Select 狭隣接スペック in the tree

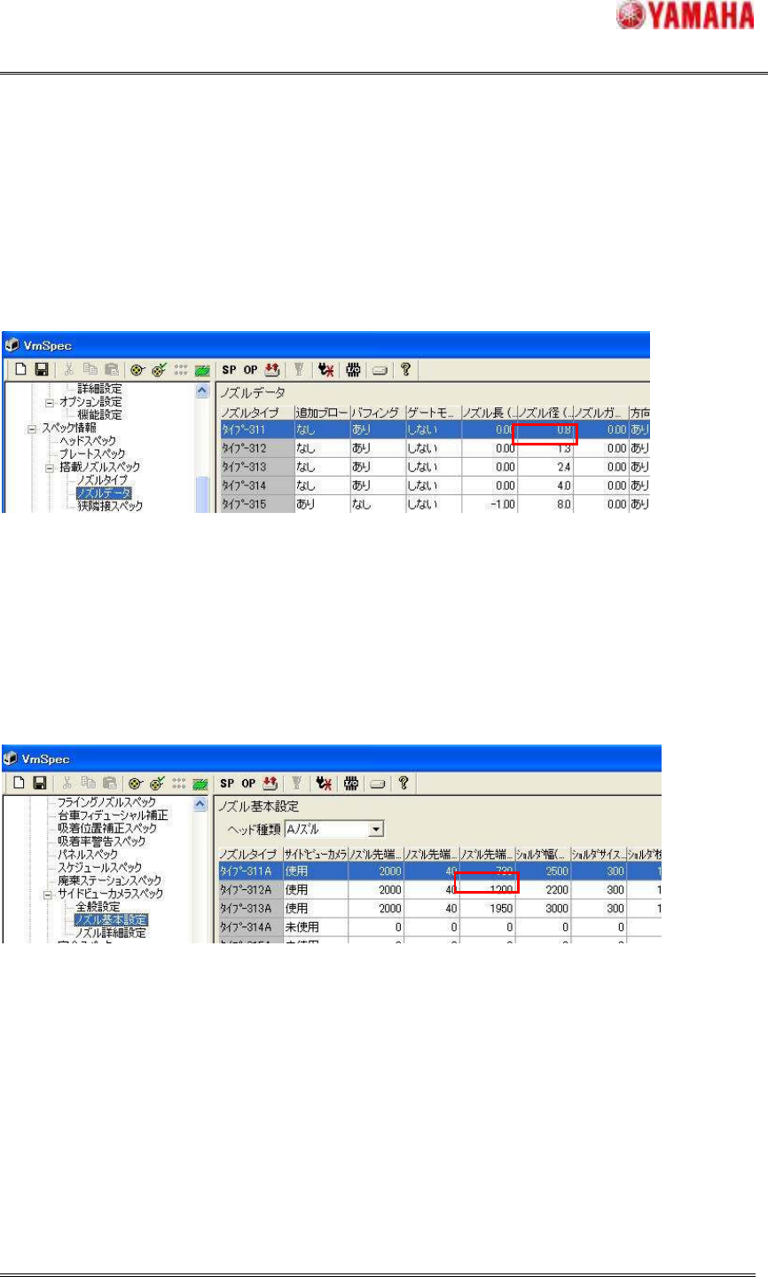point(110,505)
